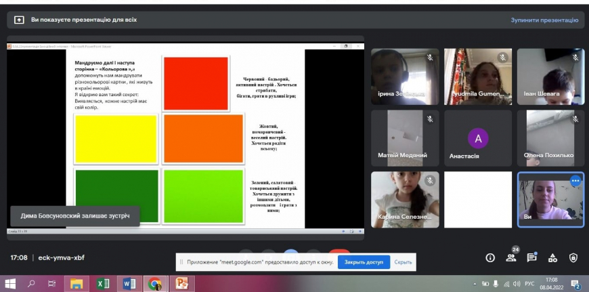This screenshot has width=589, height=292.
Task: Switch to Word in the taskbar
Action: coord(129,284)
